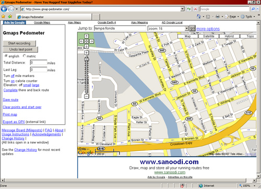Select the metric units radio button
This screenshot has height=189, width=261.
pos(24,56)
